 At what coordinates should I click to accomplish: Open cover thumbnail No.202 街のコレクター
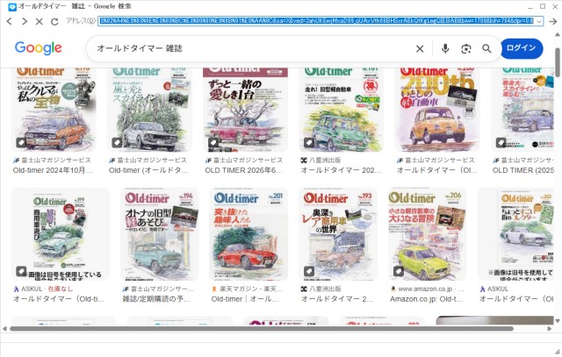click(x=515, y=234)
